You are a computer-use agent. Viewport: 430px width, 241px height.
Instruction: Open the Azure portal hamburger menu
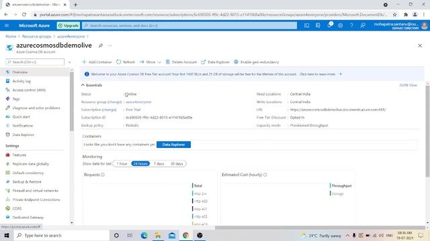pyautogui.click(x=7, y=25)
